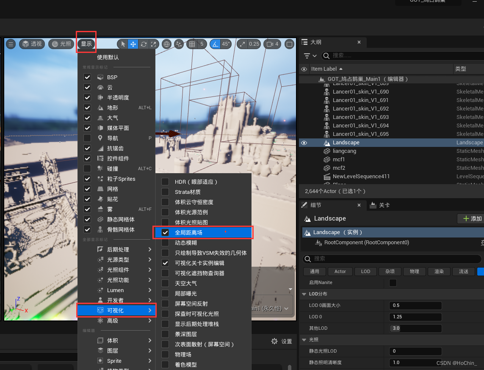
Task: Select the Move tool in the viewport toolbar
Action: pos(132,44)
